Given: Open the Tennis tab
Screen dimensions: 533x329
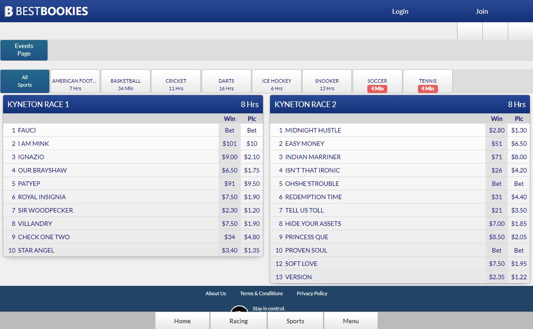Looking at the screenshot, I should [x=428, y=81].
